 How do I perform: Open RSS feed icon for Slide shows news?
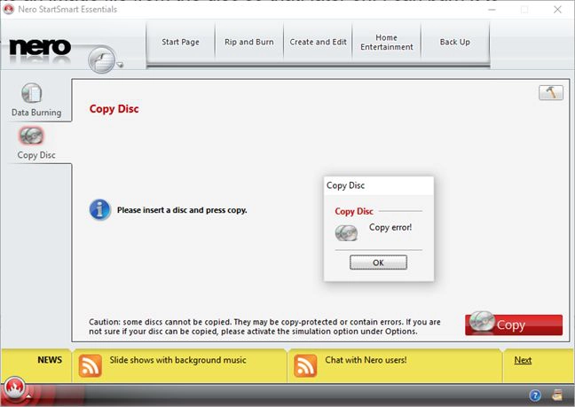[x=90, y=365]
